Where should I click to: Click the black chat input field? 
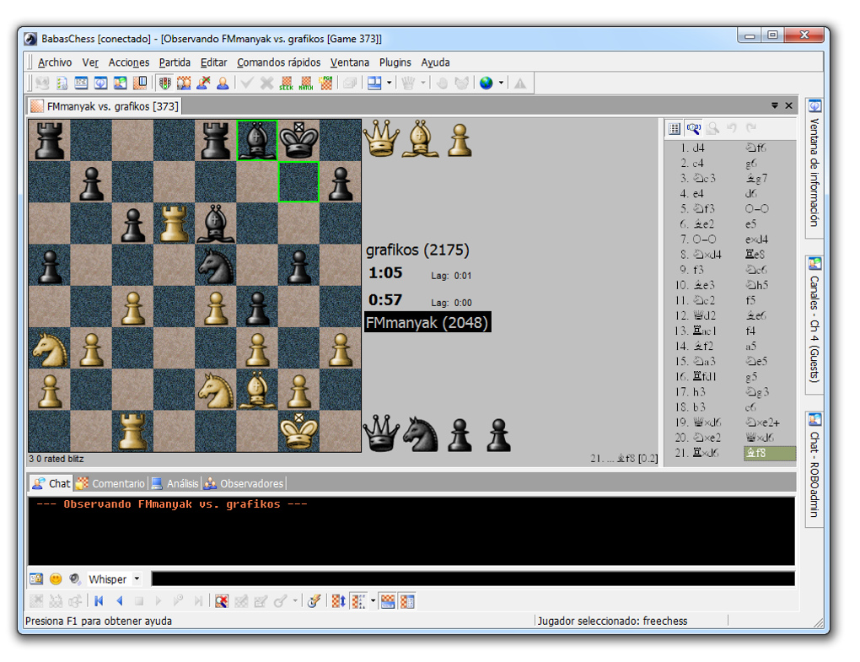(473, 579)
